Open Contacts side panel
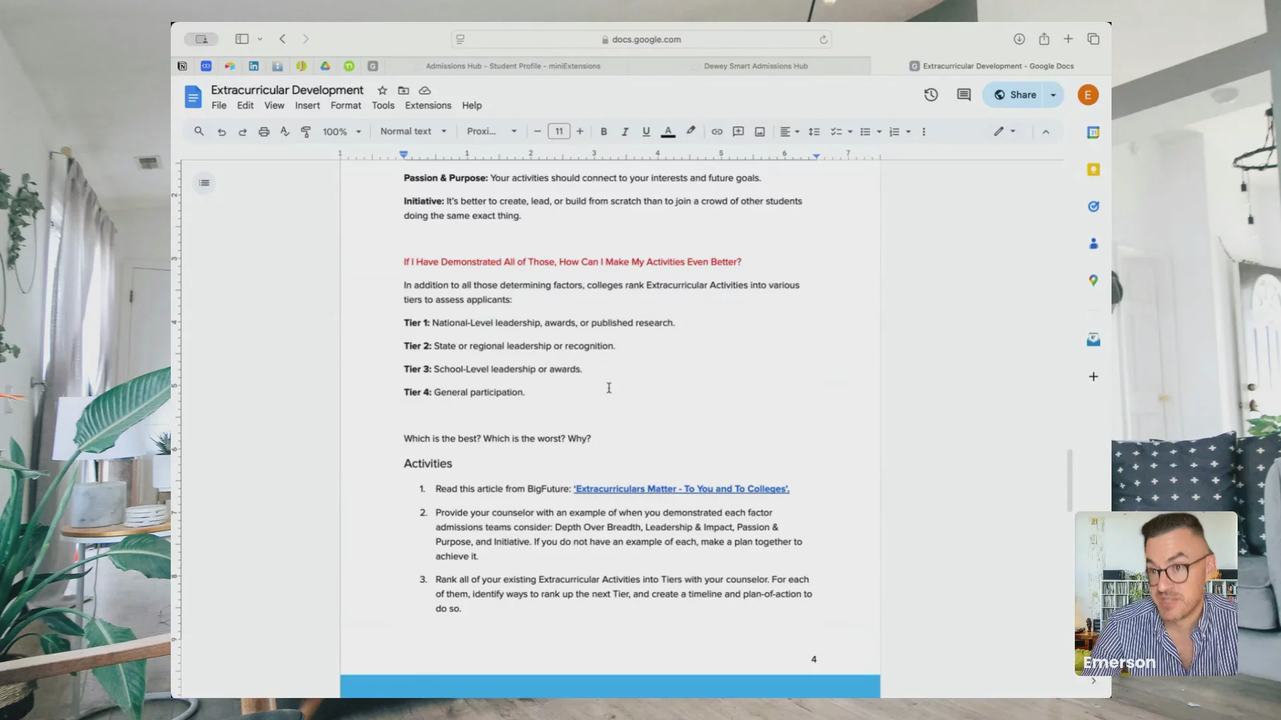The height and width of the screenshot is (720, 1281). tap(1093, 243)
